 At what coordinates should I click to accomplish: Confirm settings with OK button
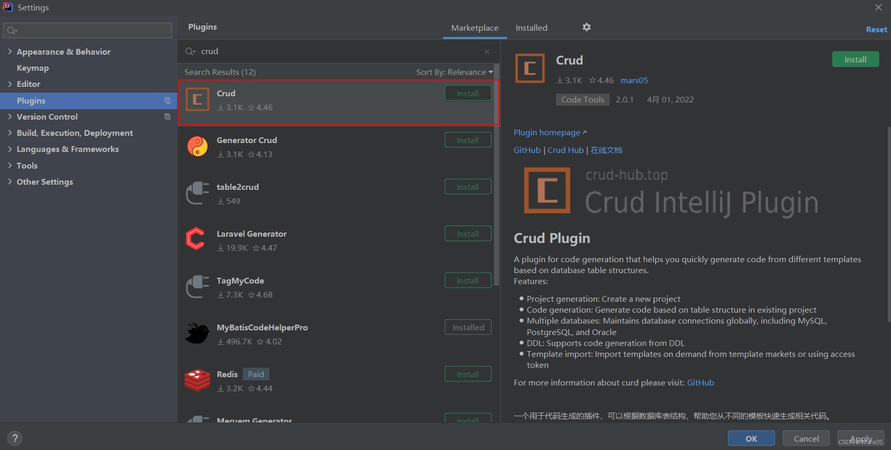pos(751,439)
